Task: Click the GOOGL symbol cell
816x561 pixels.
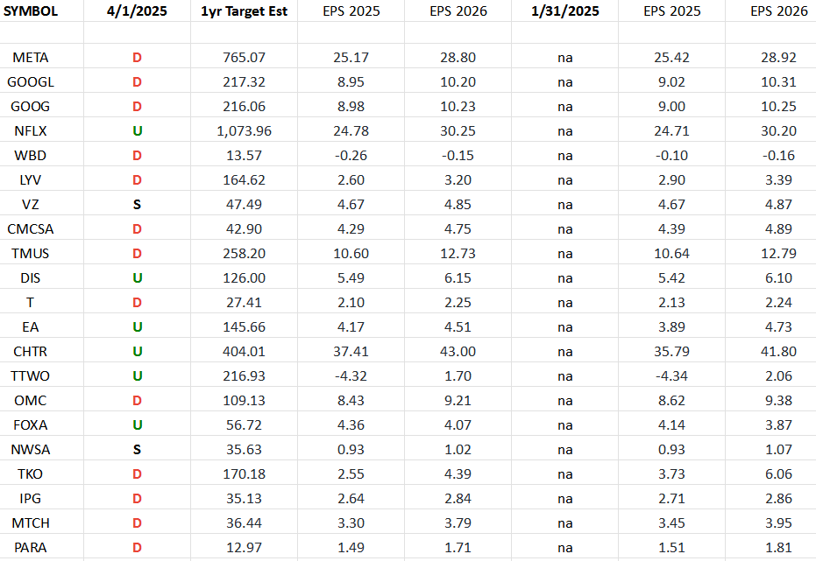Action: point(30,81)
